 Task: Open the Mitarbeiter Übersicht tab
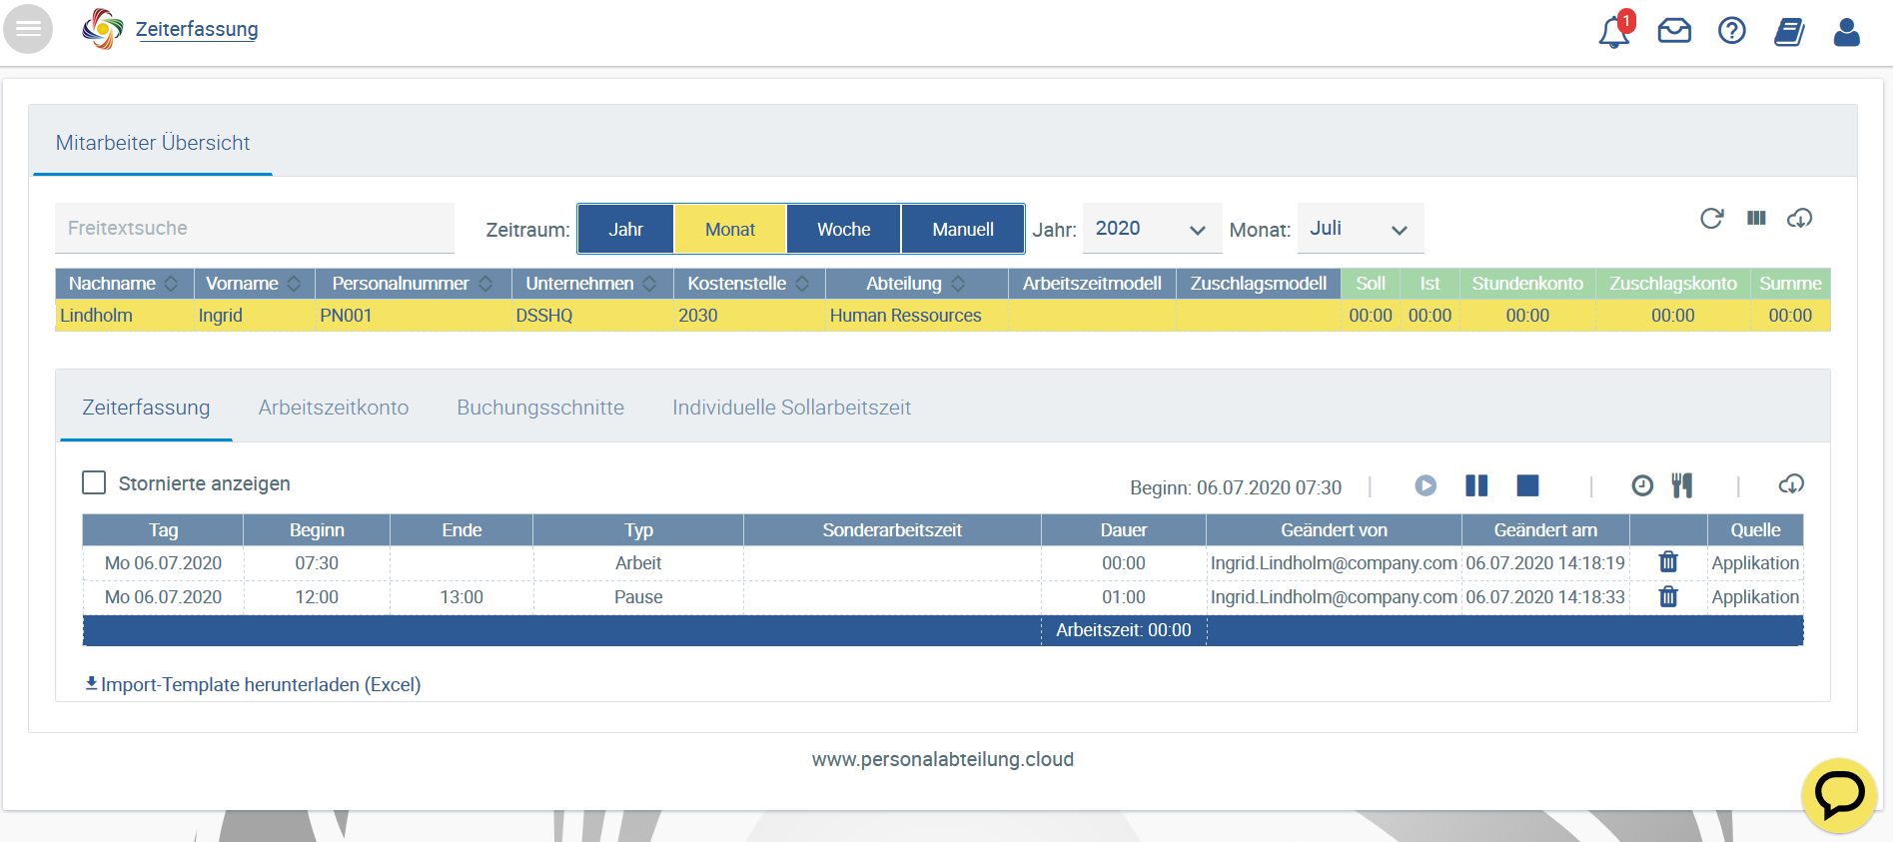point(153,143)
